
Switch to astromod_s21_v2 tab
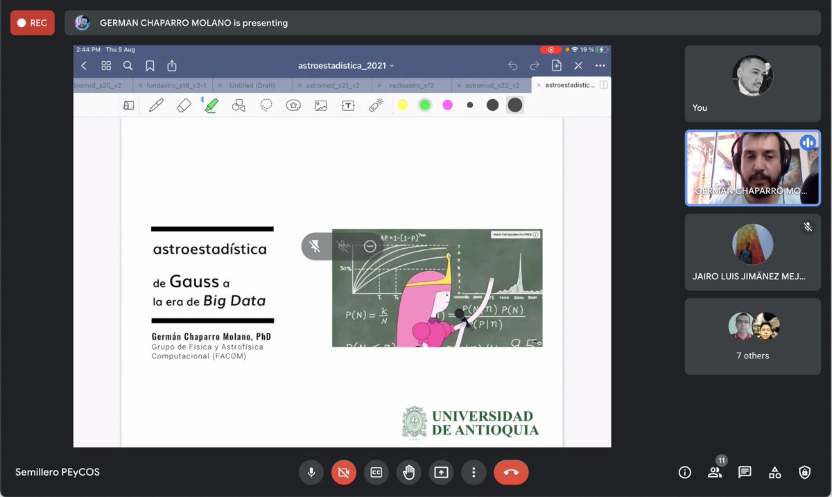332,85
